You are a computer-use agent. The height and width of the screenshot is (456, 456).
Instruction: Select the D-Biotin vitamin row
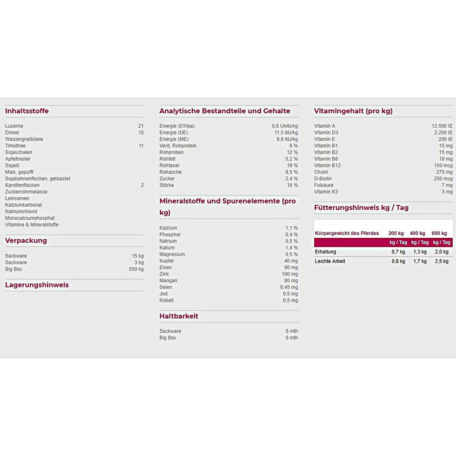click(383, 179)
